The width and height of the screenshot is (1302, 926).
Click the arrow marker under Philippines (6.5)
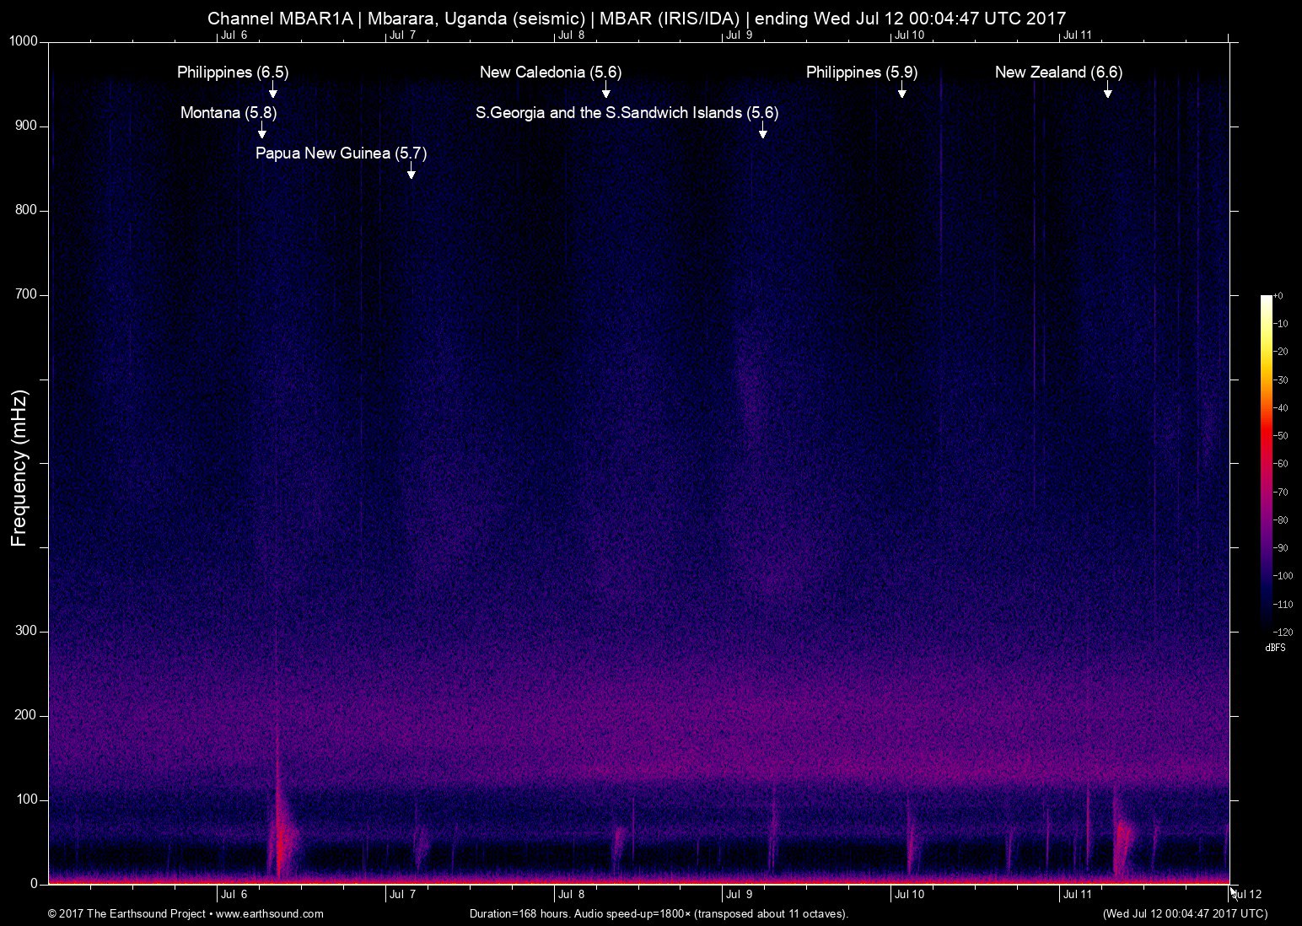click(273, 91)
